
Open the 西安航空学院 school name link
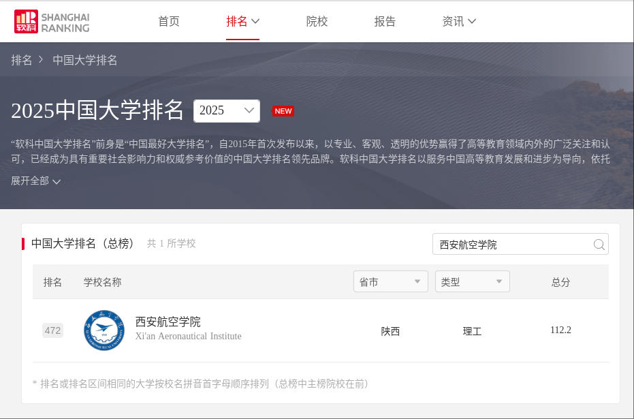(168, 322)
